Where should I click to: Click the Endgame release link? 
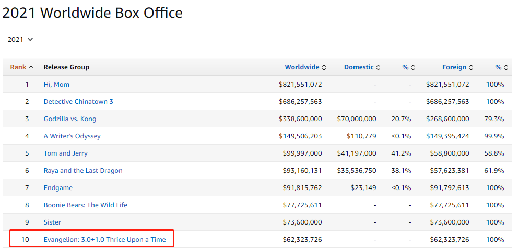click(x=58, y=188)
